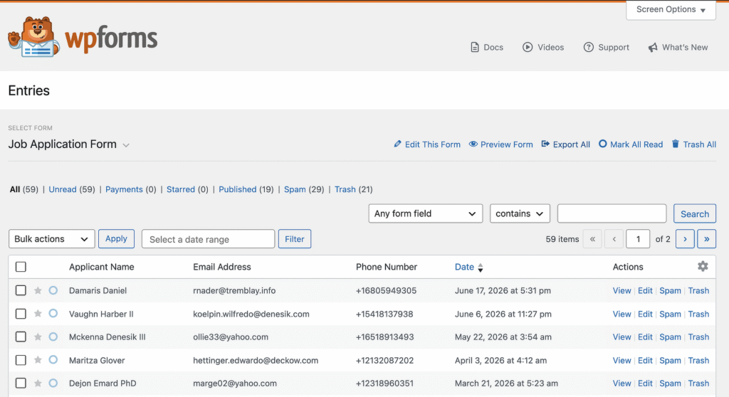
Task: Show All entries filter
Action: point(15,189)
